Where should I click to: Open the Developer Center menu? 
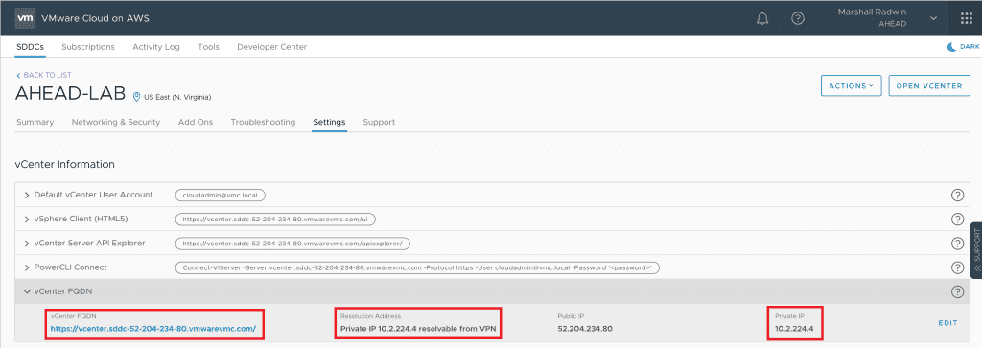[x=271, y=47]
